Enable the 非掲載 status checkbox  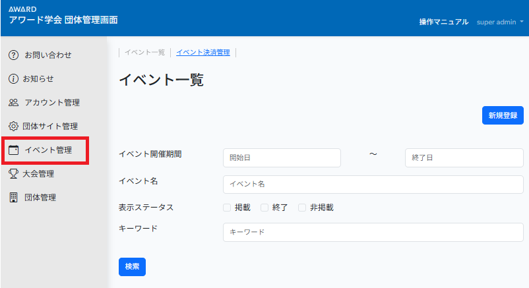coord(303,208)
